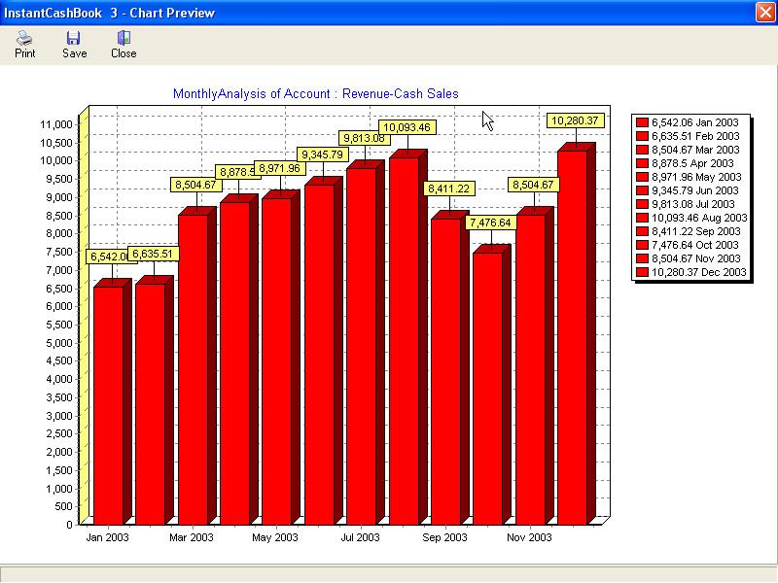The image size is (778, 583).
Task: Click legend entry 9,813.08 Jul 2003
Action: 692,204
